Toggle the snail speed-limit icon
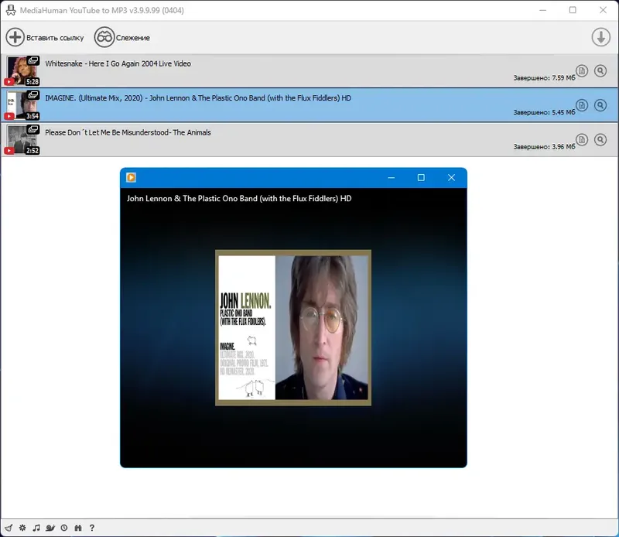 50,528
